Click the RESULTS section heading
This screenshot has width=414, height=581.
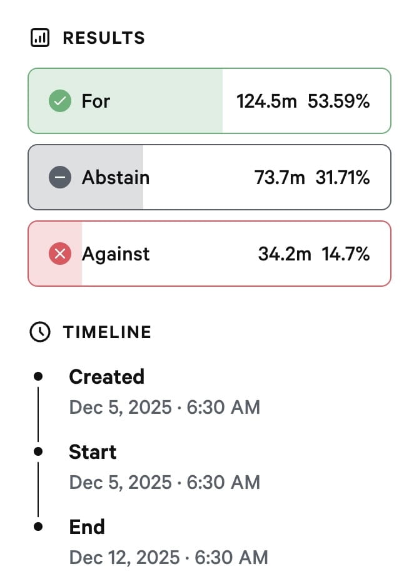point(104,38)
